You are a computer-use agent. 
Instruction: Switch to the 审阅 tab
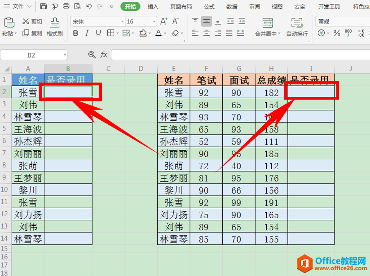(254, 7)
